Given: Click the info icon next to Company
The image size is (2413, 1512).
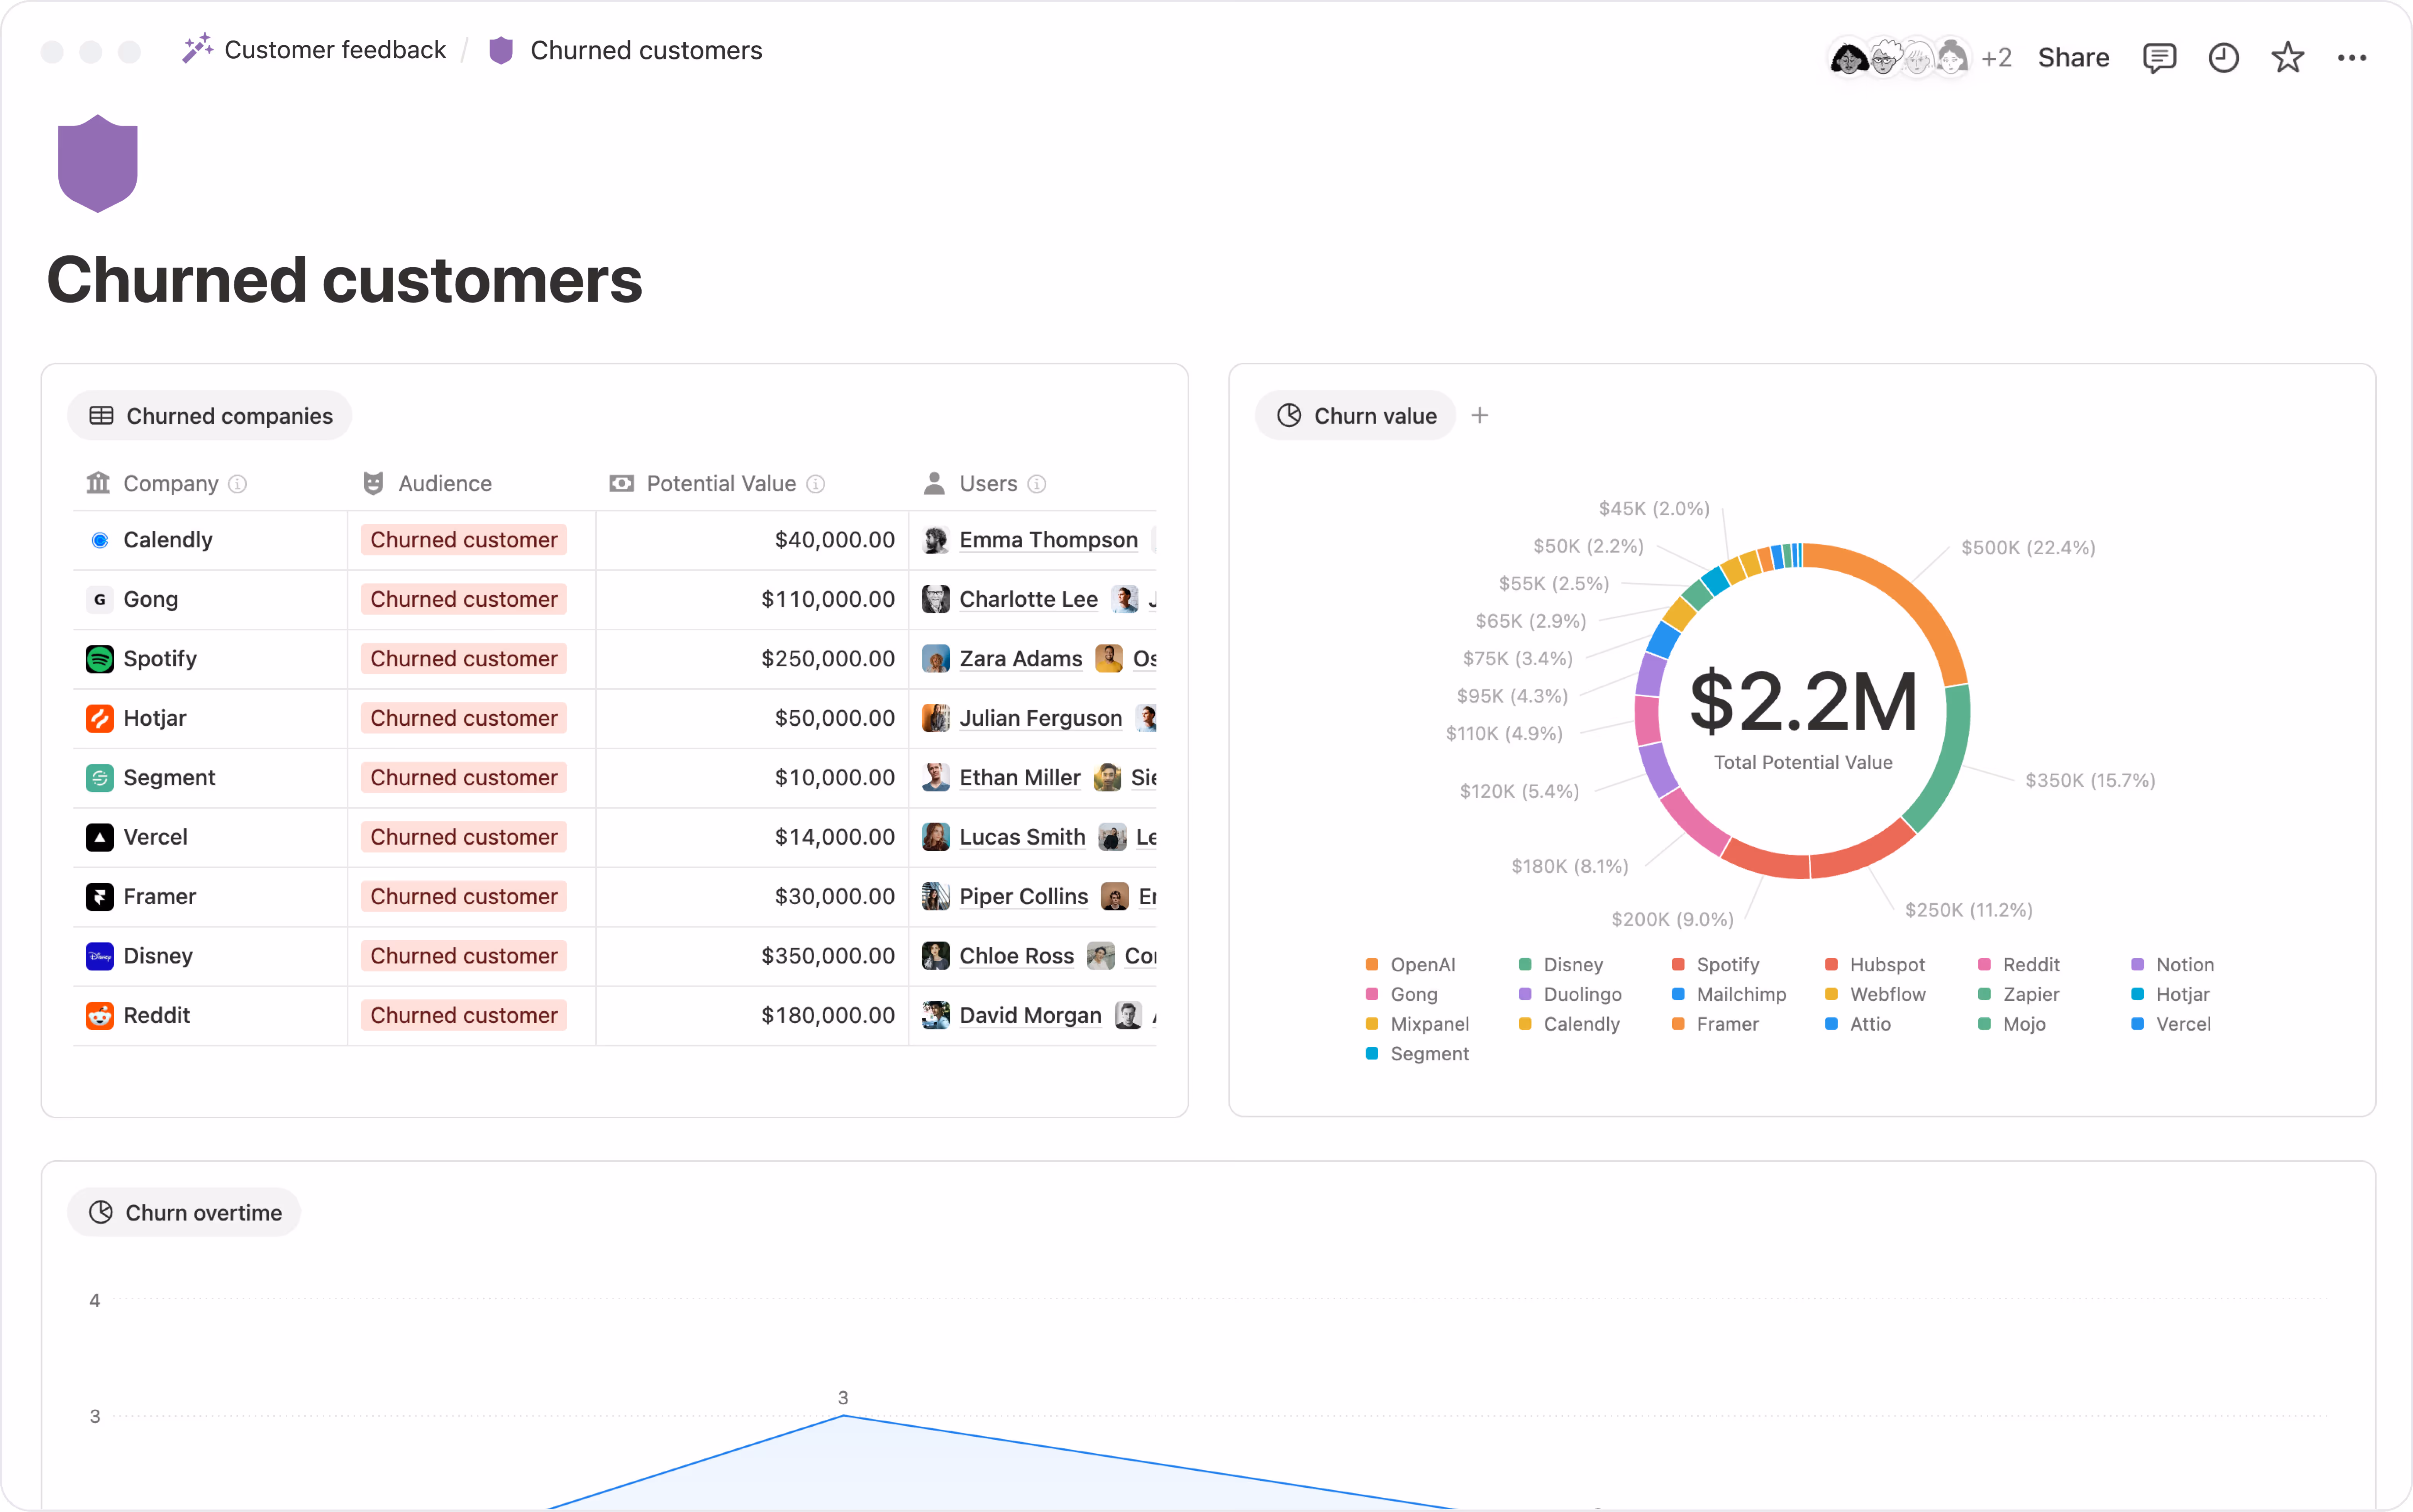Looking at the screenshot, I should (237, 484).
